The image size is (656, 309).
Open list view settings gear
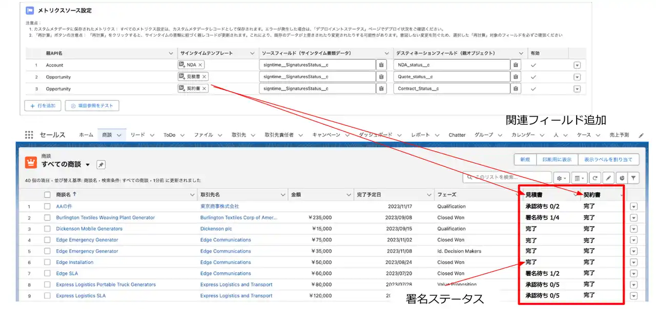[562, 178]
